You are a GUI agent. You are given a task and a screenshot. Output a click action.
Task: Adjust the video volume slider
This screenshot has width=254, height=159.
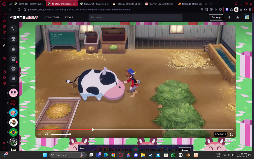coord(61,134)
